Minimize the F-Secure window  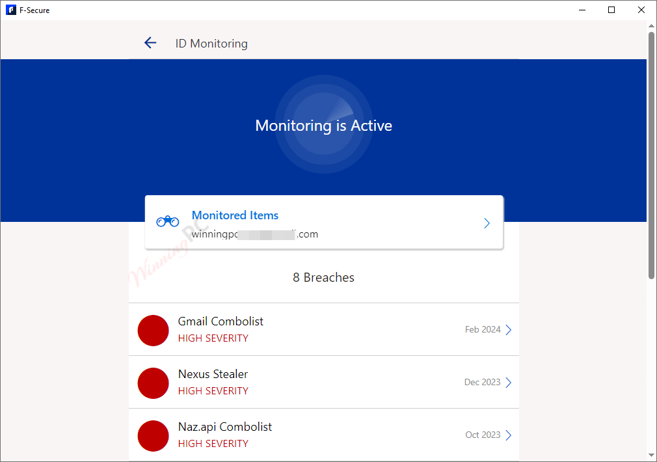point(582,10)
